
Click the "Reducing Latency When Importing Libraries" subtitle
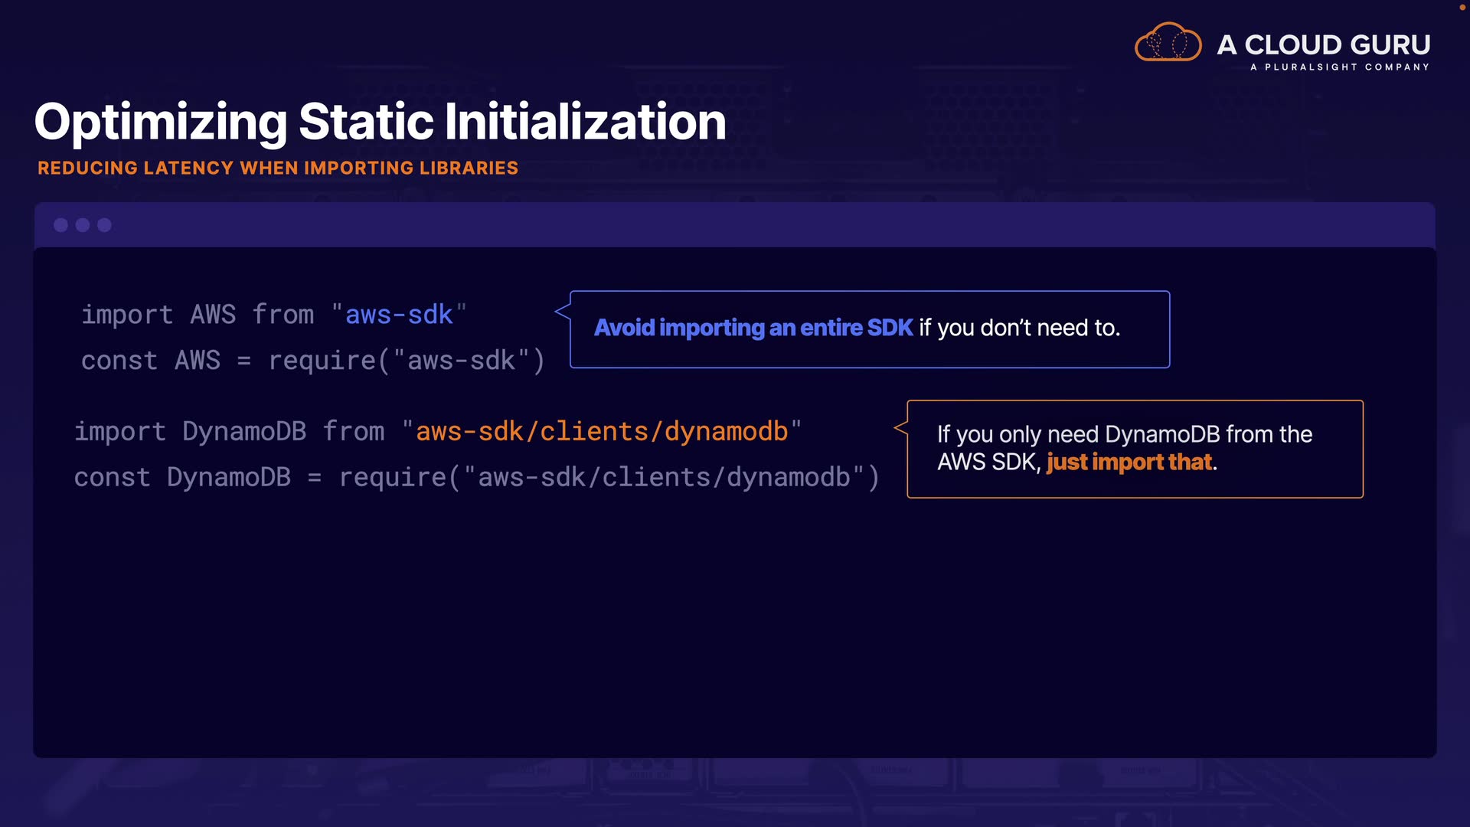[278, 168]
